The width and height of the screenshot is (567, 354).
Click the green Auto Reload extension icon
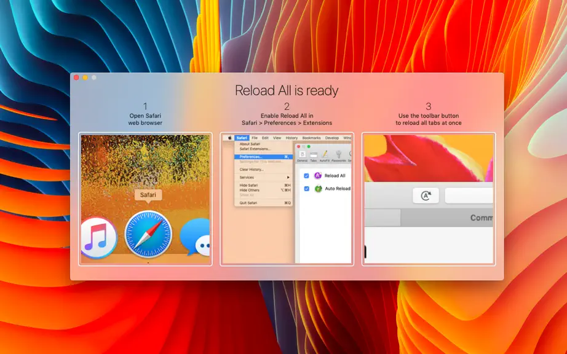pyautogui.click(x=318, y=189)
